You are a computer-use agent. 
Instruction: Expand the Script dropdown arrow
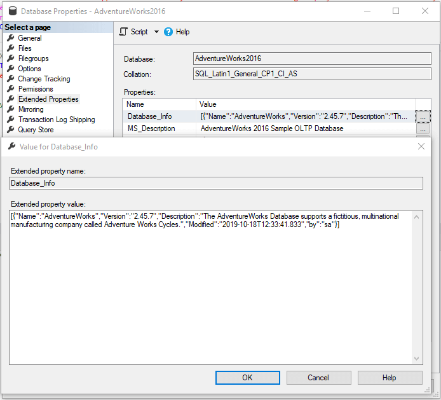coord(156,32)
